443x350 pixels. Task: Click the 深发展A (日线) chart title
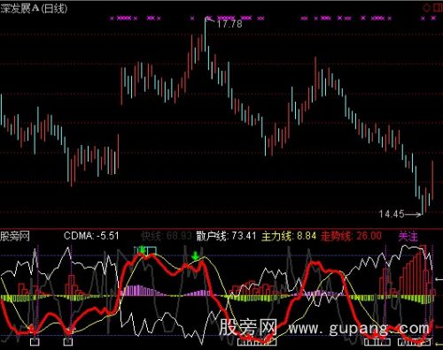tap(34, 8)
